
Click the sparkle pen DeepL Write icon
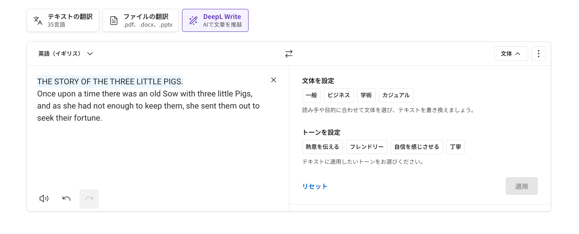[x=193, y=21]
